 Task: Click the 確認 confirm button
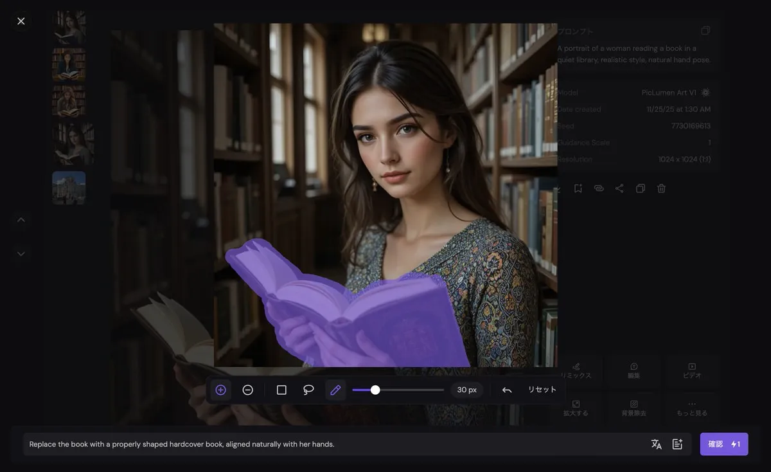coord(723,444)
